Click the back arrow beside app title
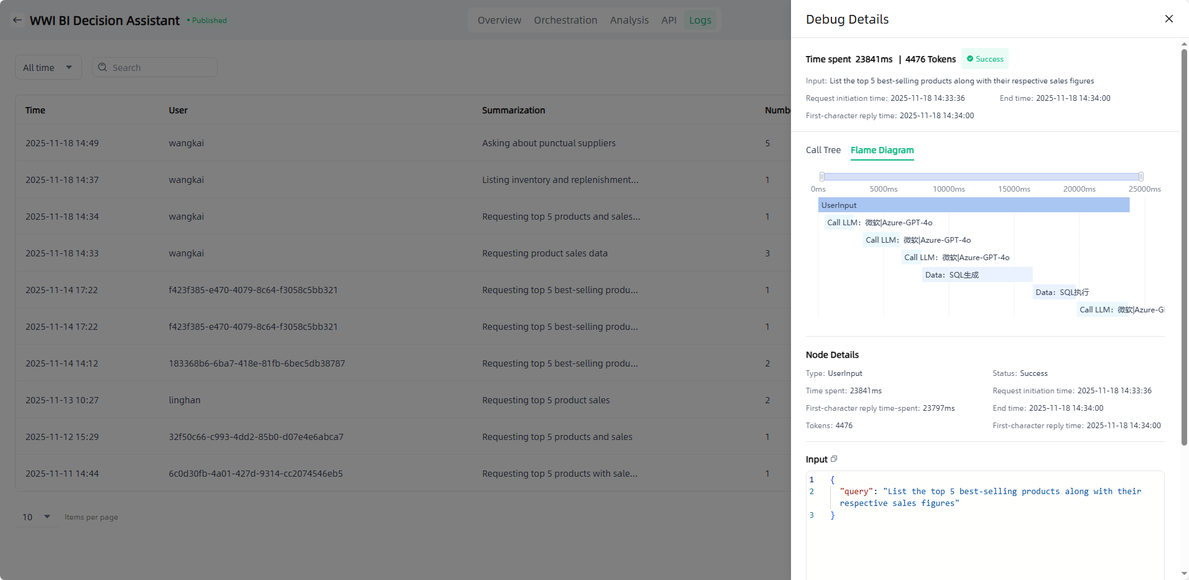The height and width of the screenshot is (580, 1189). [17, 20]
